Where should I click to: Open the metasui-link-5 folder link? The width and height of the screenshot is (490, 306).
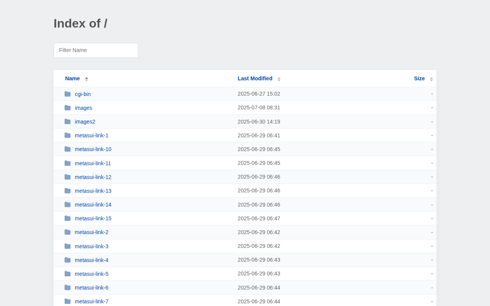[x=91, y=274]
